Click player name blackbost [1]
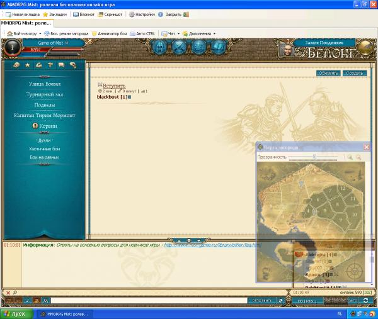Screen dimensions: 378x319 click(x=112, y=97)
